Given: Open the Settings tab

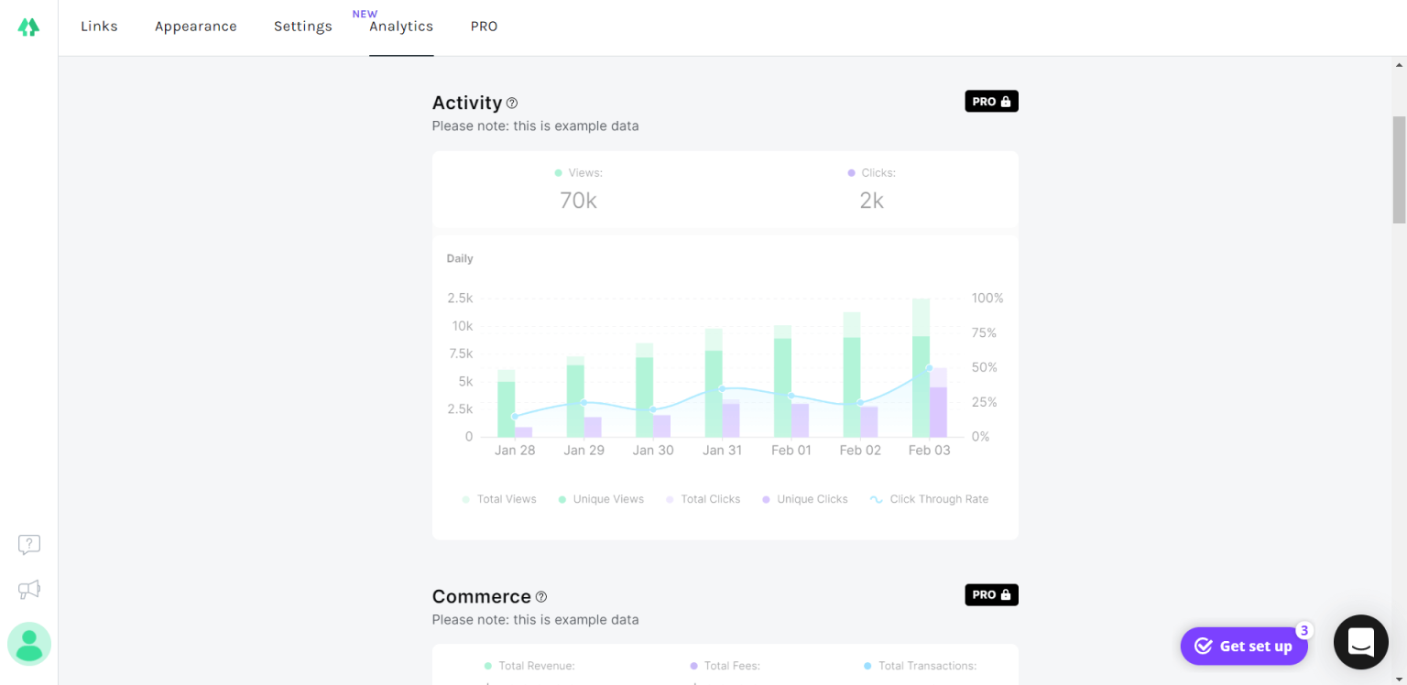Looking at the screenshot, I should pyautogui.click(x=302, y=27).
